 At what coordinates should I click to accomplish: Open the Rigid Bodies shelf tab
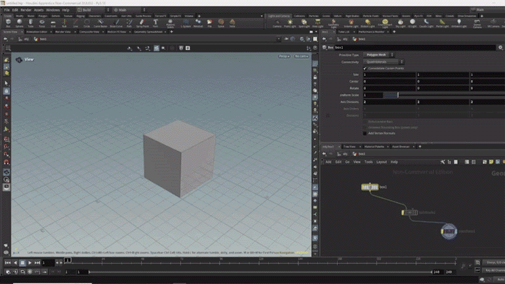[352, 16]
